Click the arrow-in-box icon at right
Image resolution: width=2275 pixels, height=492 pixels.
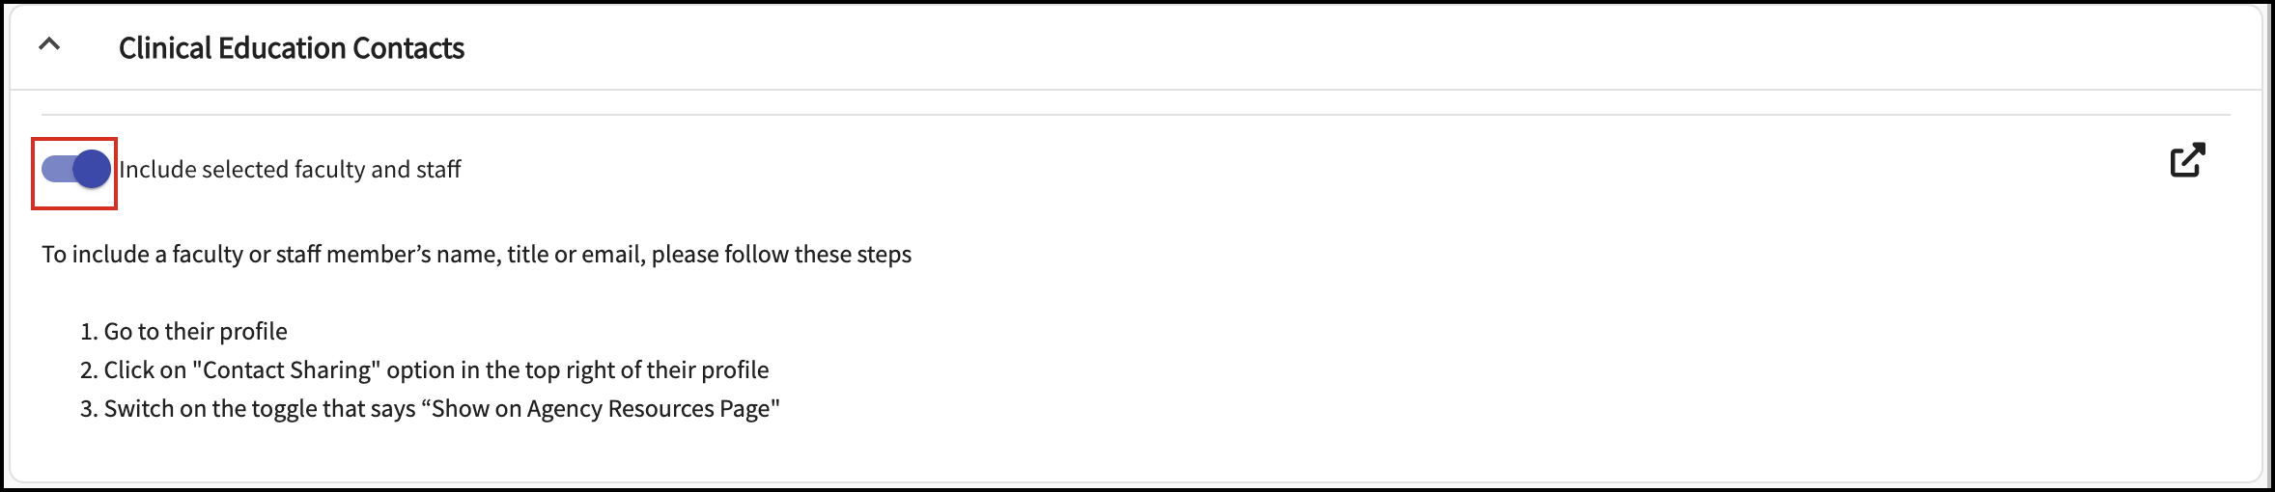[2187, 160]
